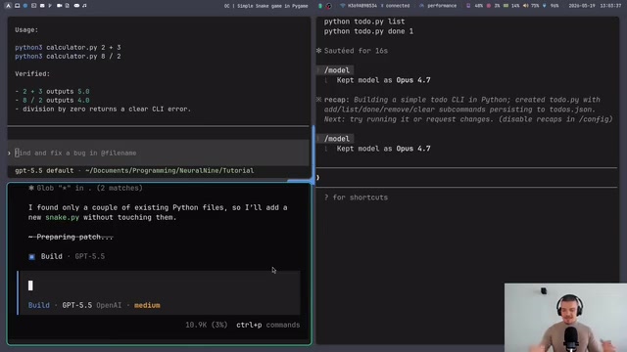Open the video camera workspace icon
Screen dimensions: 627x352
point(59,6)
